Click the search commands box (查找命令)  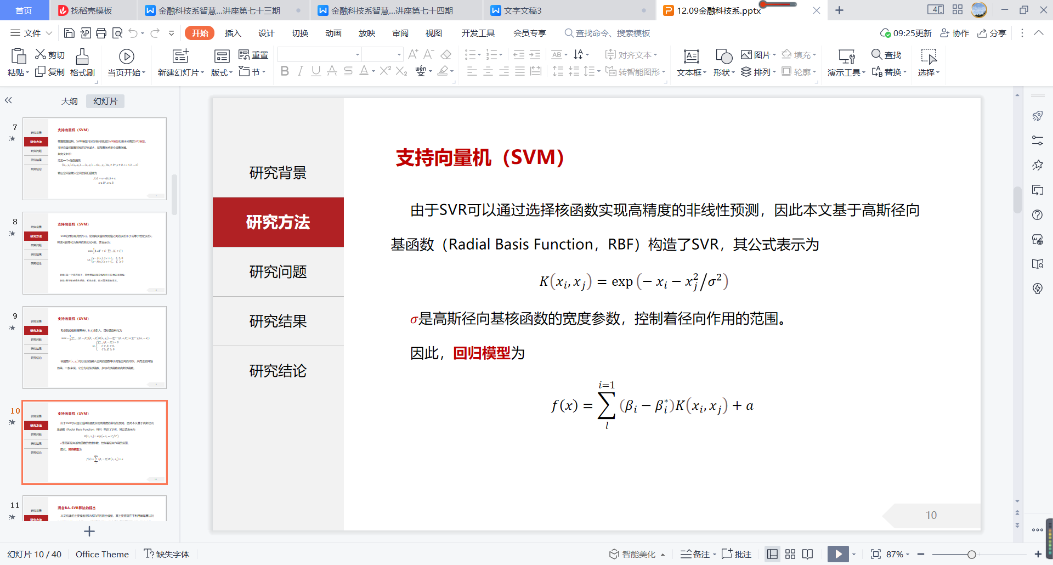[x=608, y=33]
